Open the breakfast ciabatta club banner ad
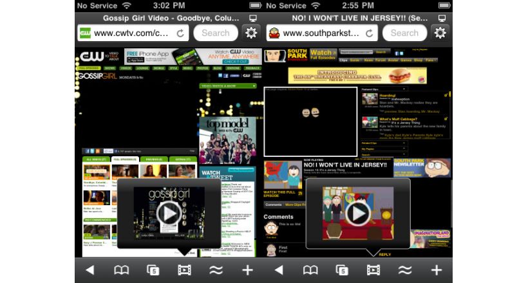This screenshot has height=283, width=528. [357, 75]
